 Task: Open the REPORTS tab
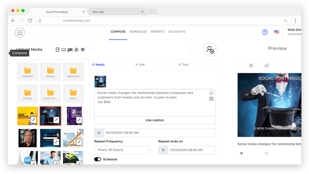(157, 32)
